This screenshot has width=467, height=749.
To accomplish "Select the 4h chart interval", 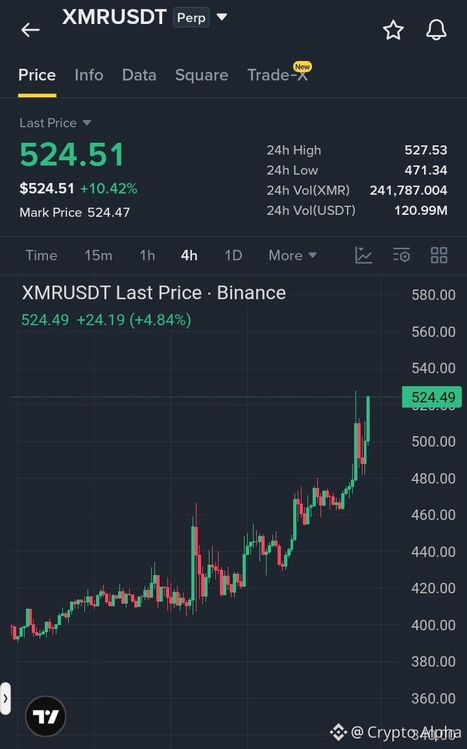I will (189, 255).
